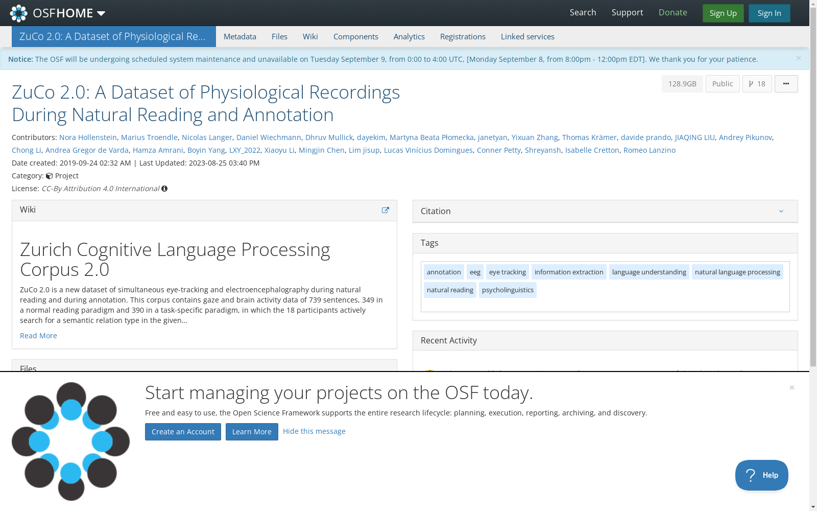Dismiss the maintenance notice with X
Image resolution: width=817 pixels, height=511 pixels.
point(798,58)
